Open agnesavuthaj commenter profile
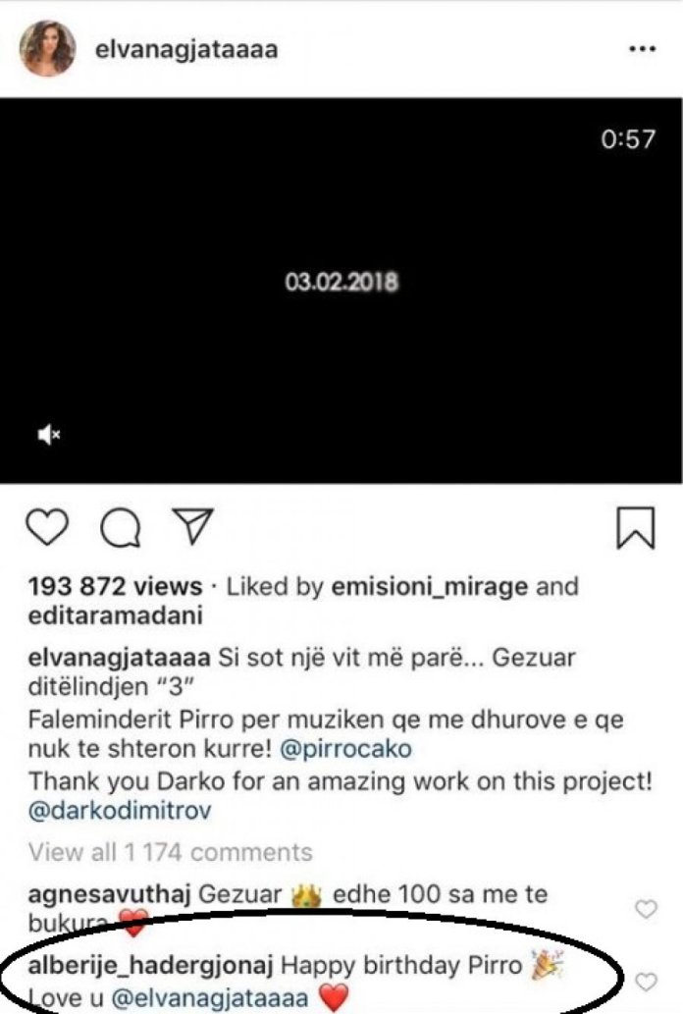Image resolution: width=683 pixels, height=1014 pixels. [109, 895]
